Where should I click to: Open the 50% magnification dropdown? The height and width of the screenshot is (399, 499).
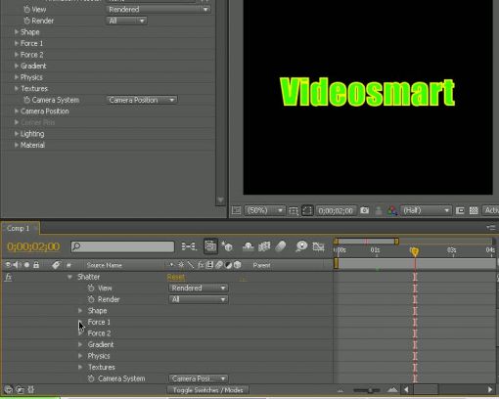pos(265,210)
